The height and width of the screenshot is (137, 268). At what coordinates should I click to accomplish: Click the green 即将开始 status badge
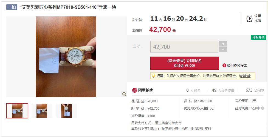pyautogui.click(x=258, y=37)
